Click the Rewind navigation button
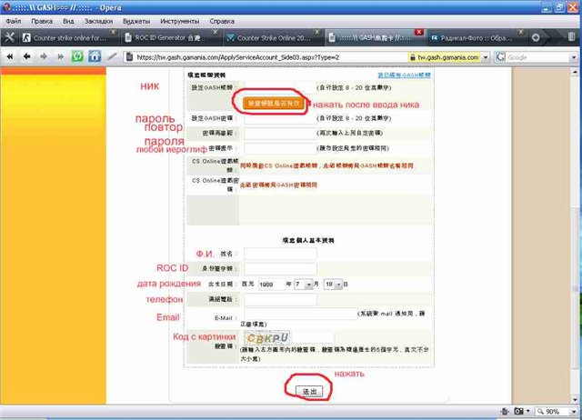This screenshot has height=420, width=582. click(10, 56)
